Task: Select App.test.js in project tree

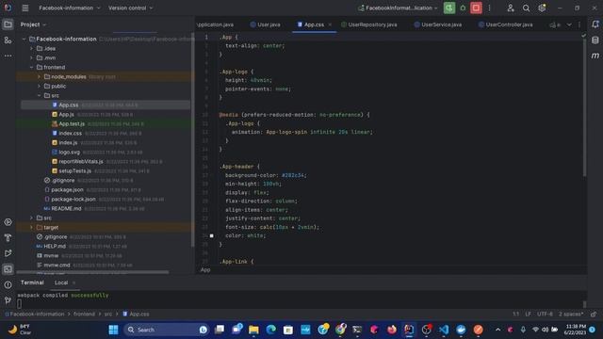Action: click(x=72, y=123)
